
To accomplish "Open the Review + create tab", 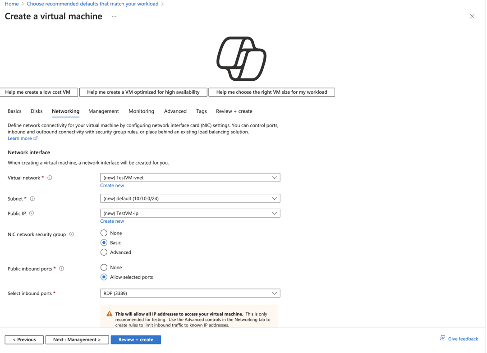I will click(234, 111).
